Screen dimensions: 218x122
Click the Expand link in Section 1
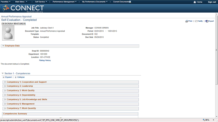(x=9, y=77)
